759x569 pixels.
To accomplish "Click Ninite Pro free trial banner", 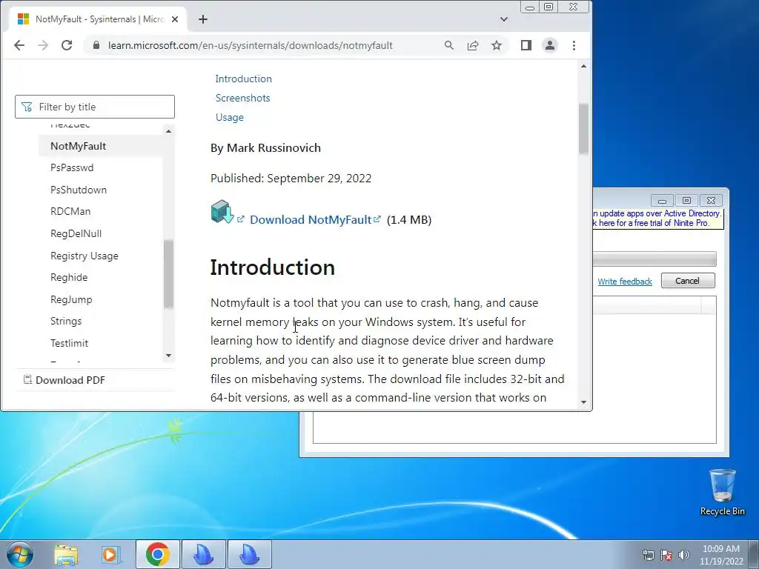I will point(658,219).
